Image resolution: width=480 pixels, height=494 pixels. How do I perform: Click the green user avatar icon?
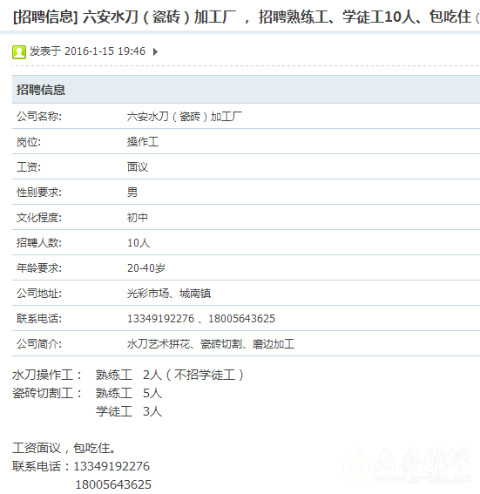coord(19,52)
